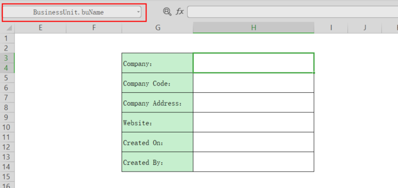Click the magnifier zoom icon beside fx
The height and width of the screenshot is (188, 398).
[x=167, y=12]
